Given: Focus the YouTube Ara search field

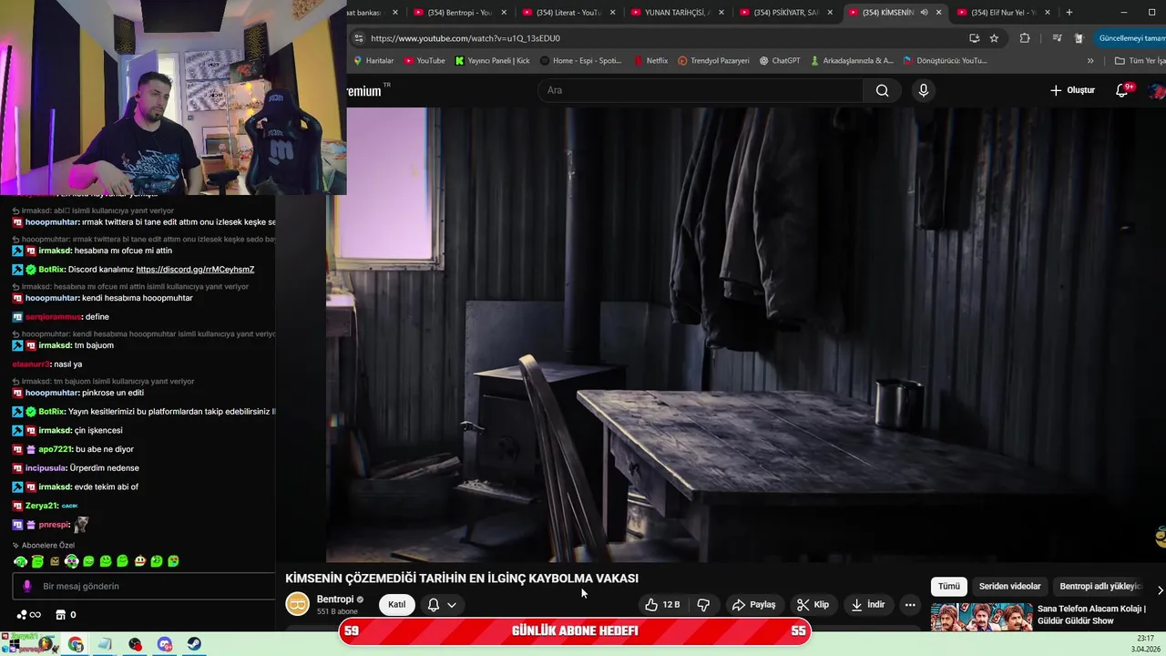Looking at the screenshot, I should coord(700,90).
